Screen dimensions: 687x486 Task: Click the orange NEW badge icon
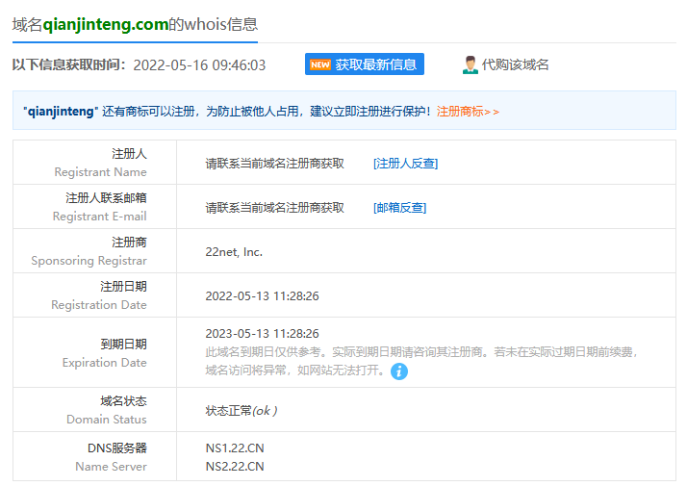[x=320, y=64]
